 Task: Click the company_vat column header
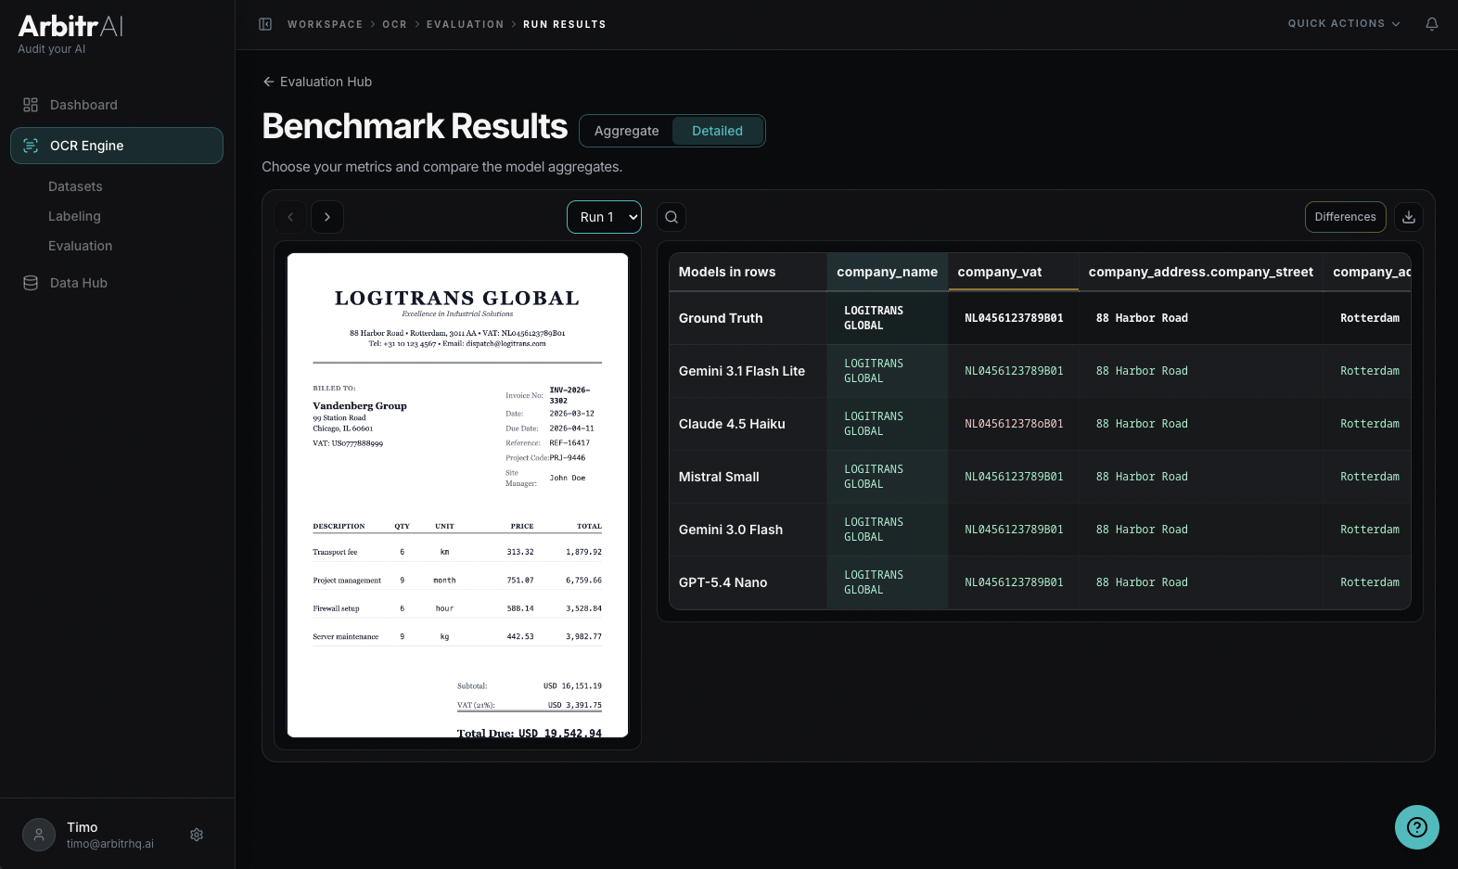click(x=999, y=272)
